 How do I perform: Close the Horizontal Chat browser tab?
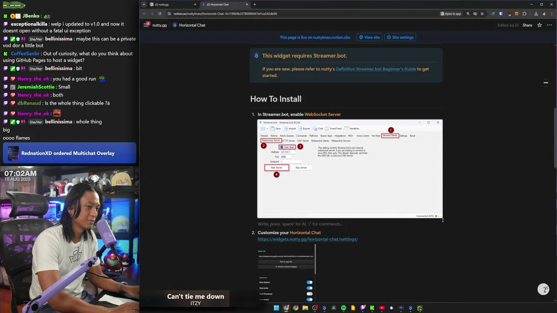coord(247,4)
